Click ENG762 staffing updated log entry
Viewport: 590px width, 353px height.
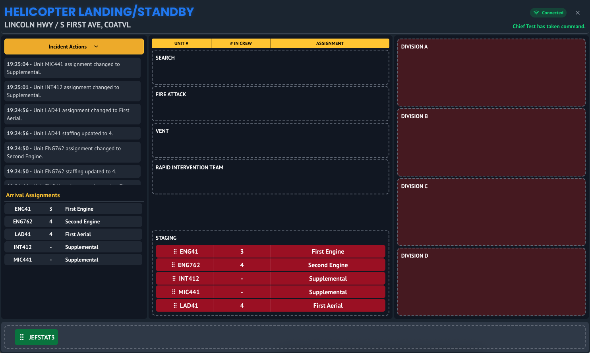click(72, 171)
